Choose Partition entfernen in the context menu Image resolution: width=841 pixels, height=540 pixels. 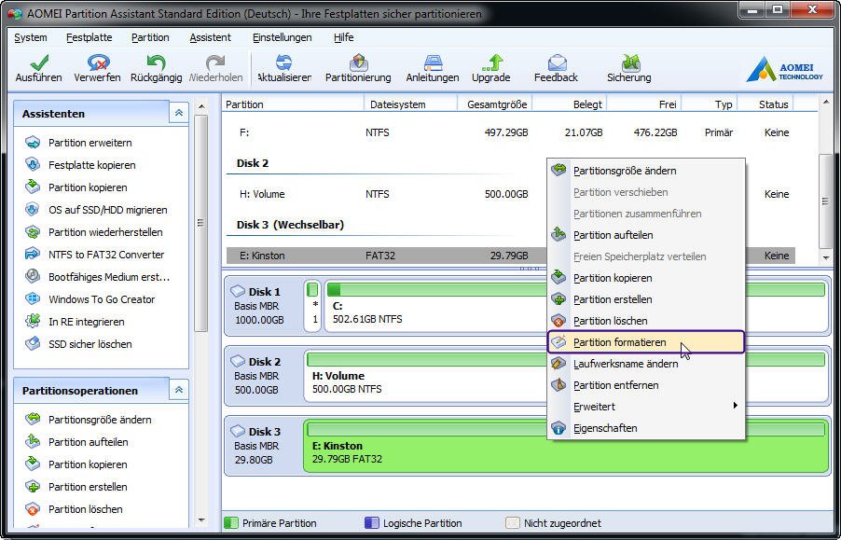point(646,385)
